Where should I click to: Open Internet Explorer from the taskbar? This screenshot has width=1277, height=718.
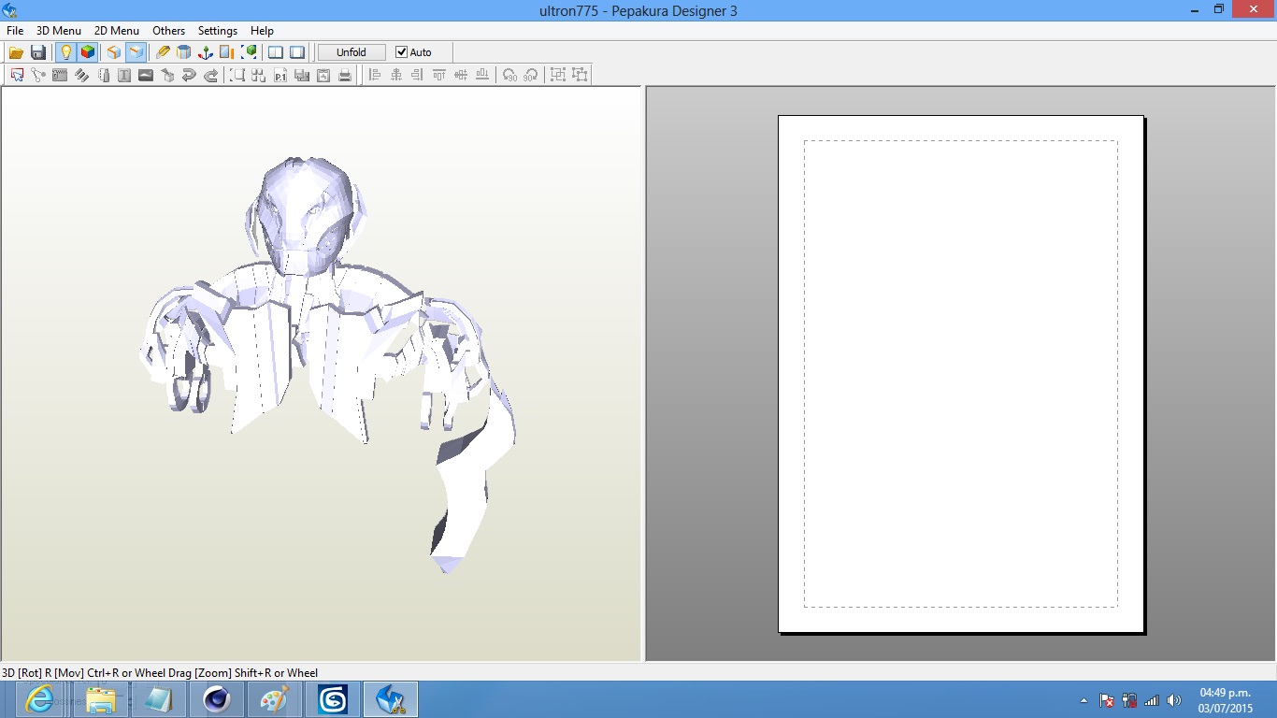(x=39, y=699)
